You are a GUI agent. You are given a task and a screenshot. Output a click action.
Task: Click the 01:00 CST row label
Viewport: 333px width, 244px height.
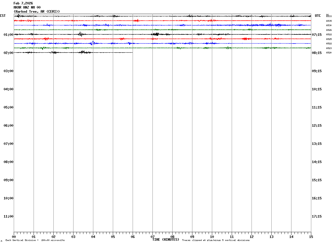pos(9,35)
